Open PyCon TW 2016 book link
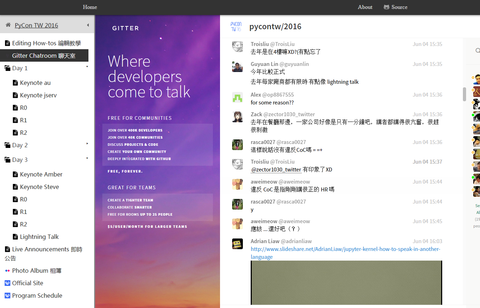This screenshot has width=480, height=308. click(x=36, y=25)
